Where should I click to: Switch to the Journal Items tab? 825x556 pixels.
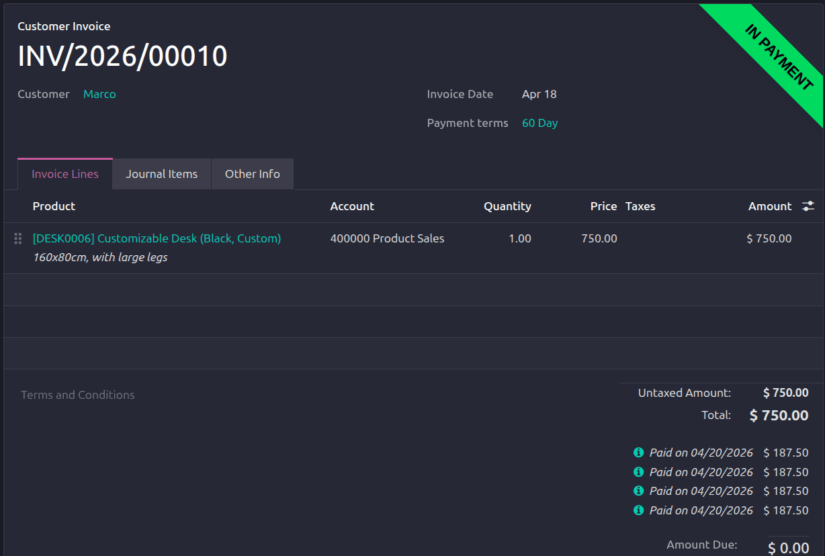[161, 173]
